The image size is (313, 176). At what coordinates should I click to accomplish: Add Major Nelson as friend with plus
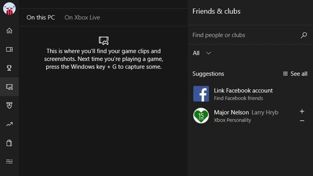(302, 111)
